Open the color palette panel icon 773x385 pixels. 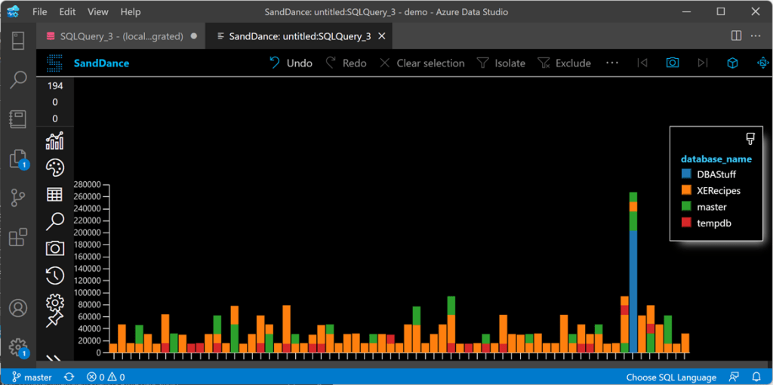pos(54,167)
